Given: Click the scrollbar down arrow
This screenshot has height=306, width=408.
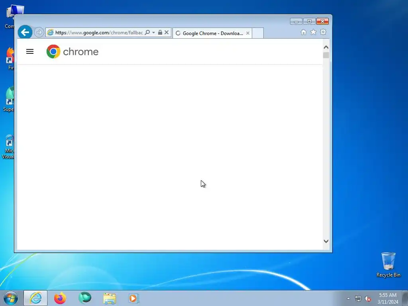Looking at the screenshot, I should pos(326,241).
